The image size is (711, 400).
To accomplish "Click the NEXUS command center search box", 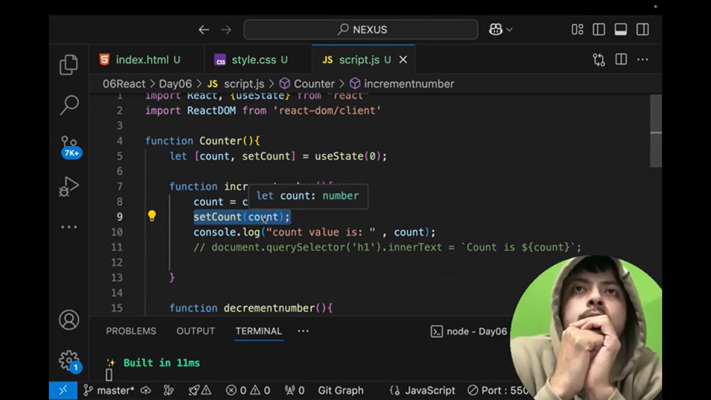I will 361,30.
